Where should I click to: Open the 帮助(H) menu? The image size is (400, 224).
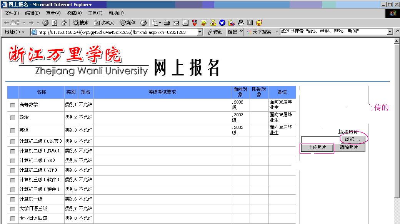116,13
